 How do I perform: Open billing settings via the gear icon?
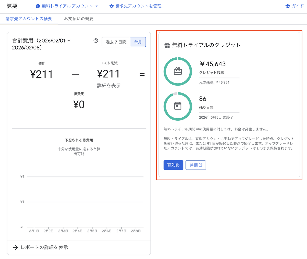point(112,6)
